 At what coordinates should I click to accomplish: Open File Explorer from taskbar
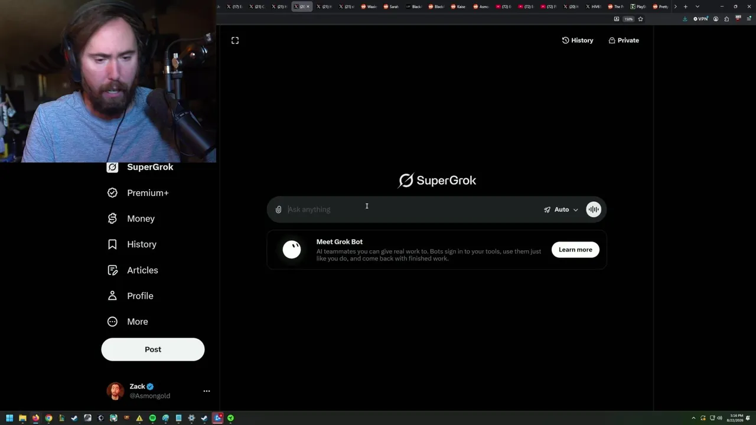coord(22,418)
